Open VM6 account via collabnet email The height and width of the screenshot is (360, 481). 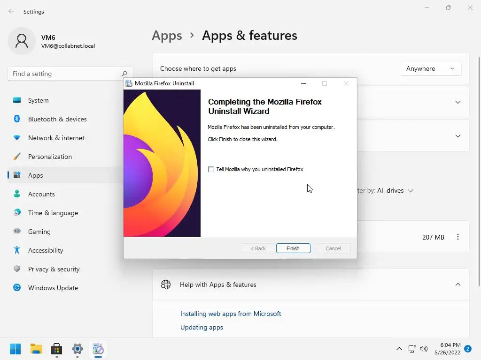click(x=68, y=46)
